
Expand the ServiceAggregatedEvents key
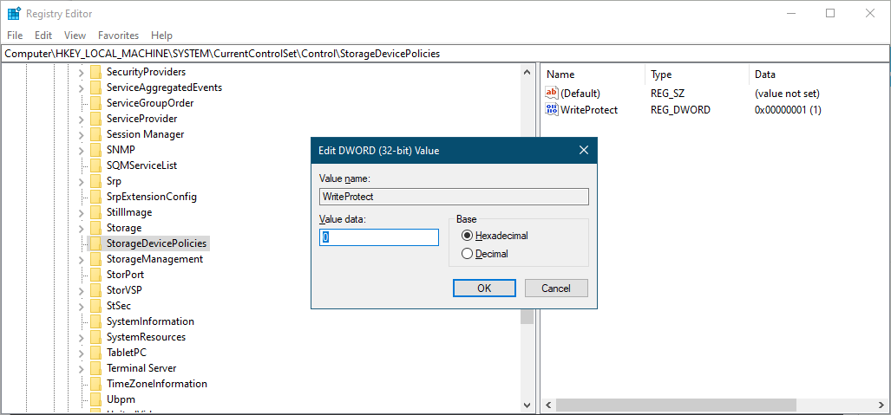coord(82,88)
